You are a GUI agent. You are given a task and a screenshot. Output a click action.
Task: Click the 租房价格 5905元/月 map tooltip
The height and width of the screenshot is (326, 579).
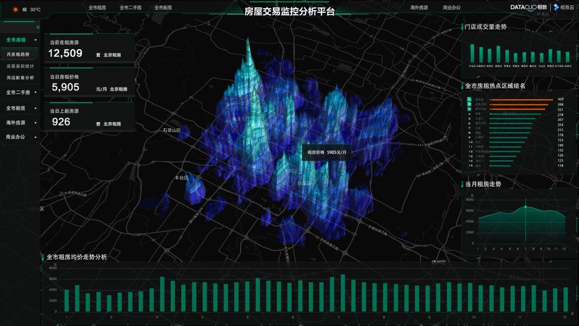(x=326, y=152)
